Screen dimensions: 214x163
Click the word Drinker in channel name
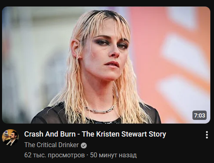coord(68,145)
